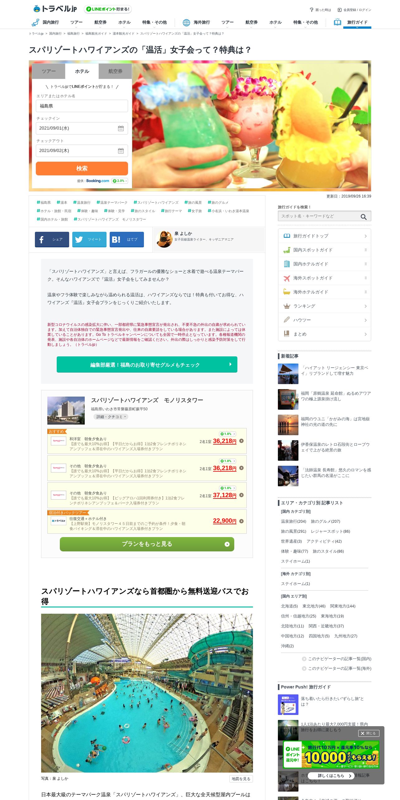
Task: Bookmark with はてブ button
Action: pos(127,240)
